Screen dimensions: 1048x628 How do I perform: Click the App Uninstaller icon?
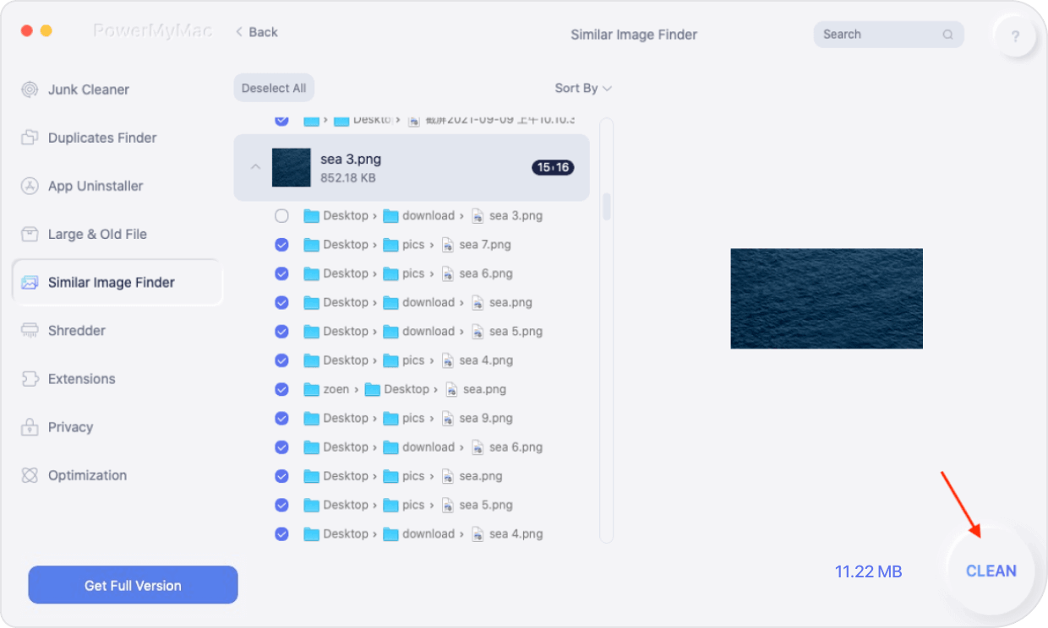(x=30, y=187)
